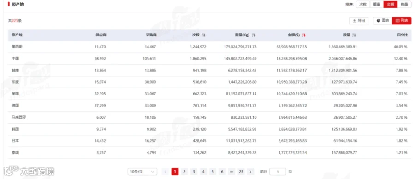Switch to 图表 chart view
415x179 pixels.
[x=383, y=20]
